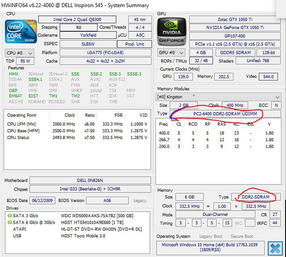Click the CR 2T field
286x257 pixels.
[275, 215]
